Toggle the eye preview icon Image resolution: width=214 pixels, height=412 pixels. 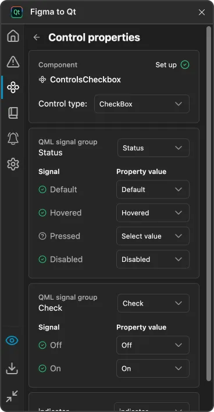[12, 340]
